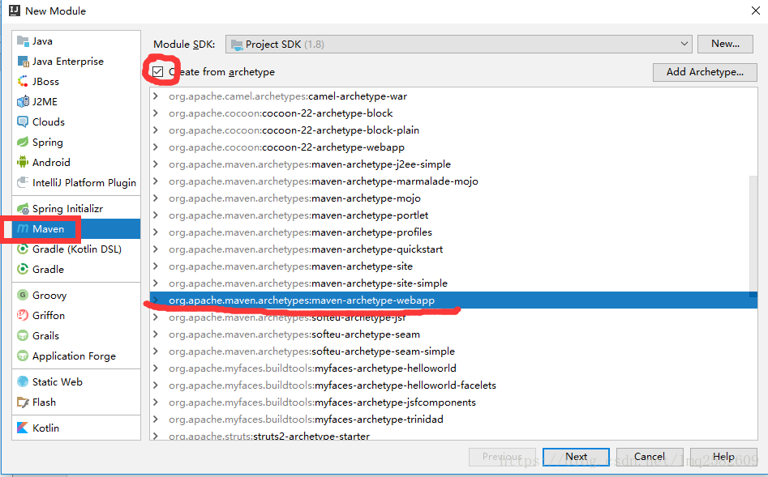Click the JBoss icon
This screenshot has height=477, width=768.
pos(23,81)
